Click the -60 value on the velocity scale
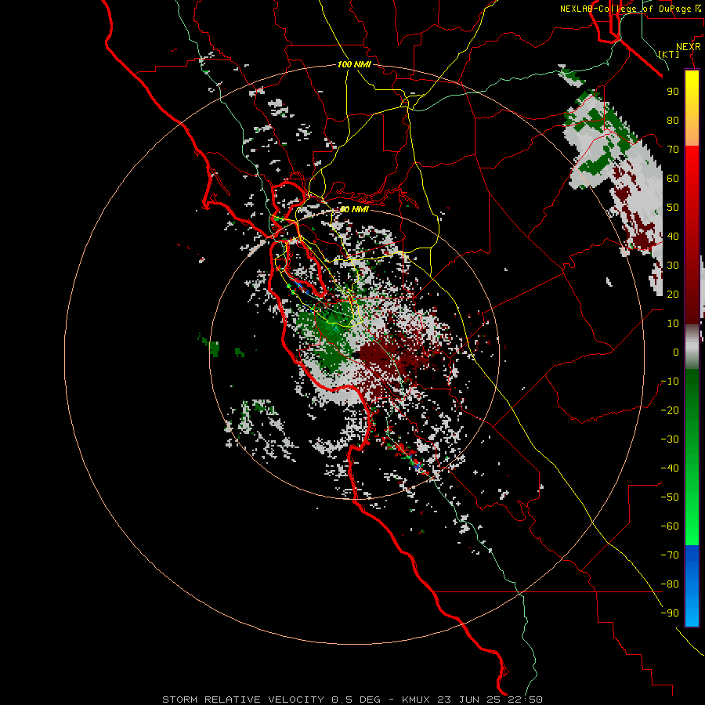Image resolution: width=705 pixels, height=705 pixels. click(x=670, y=526)
